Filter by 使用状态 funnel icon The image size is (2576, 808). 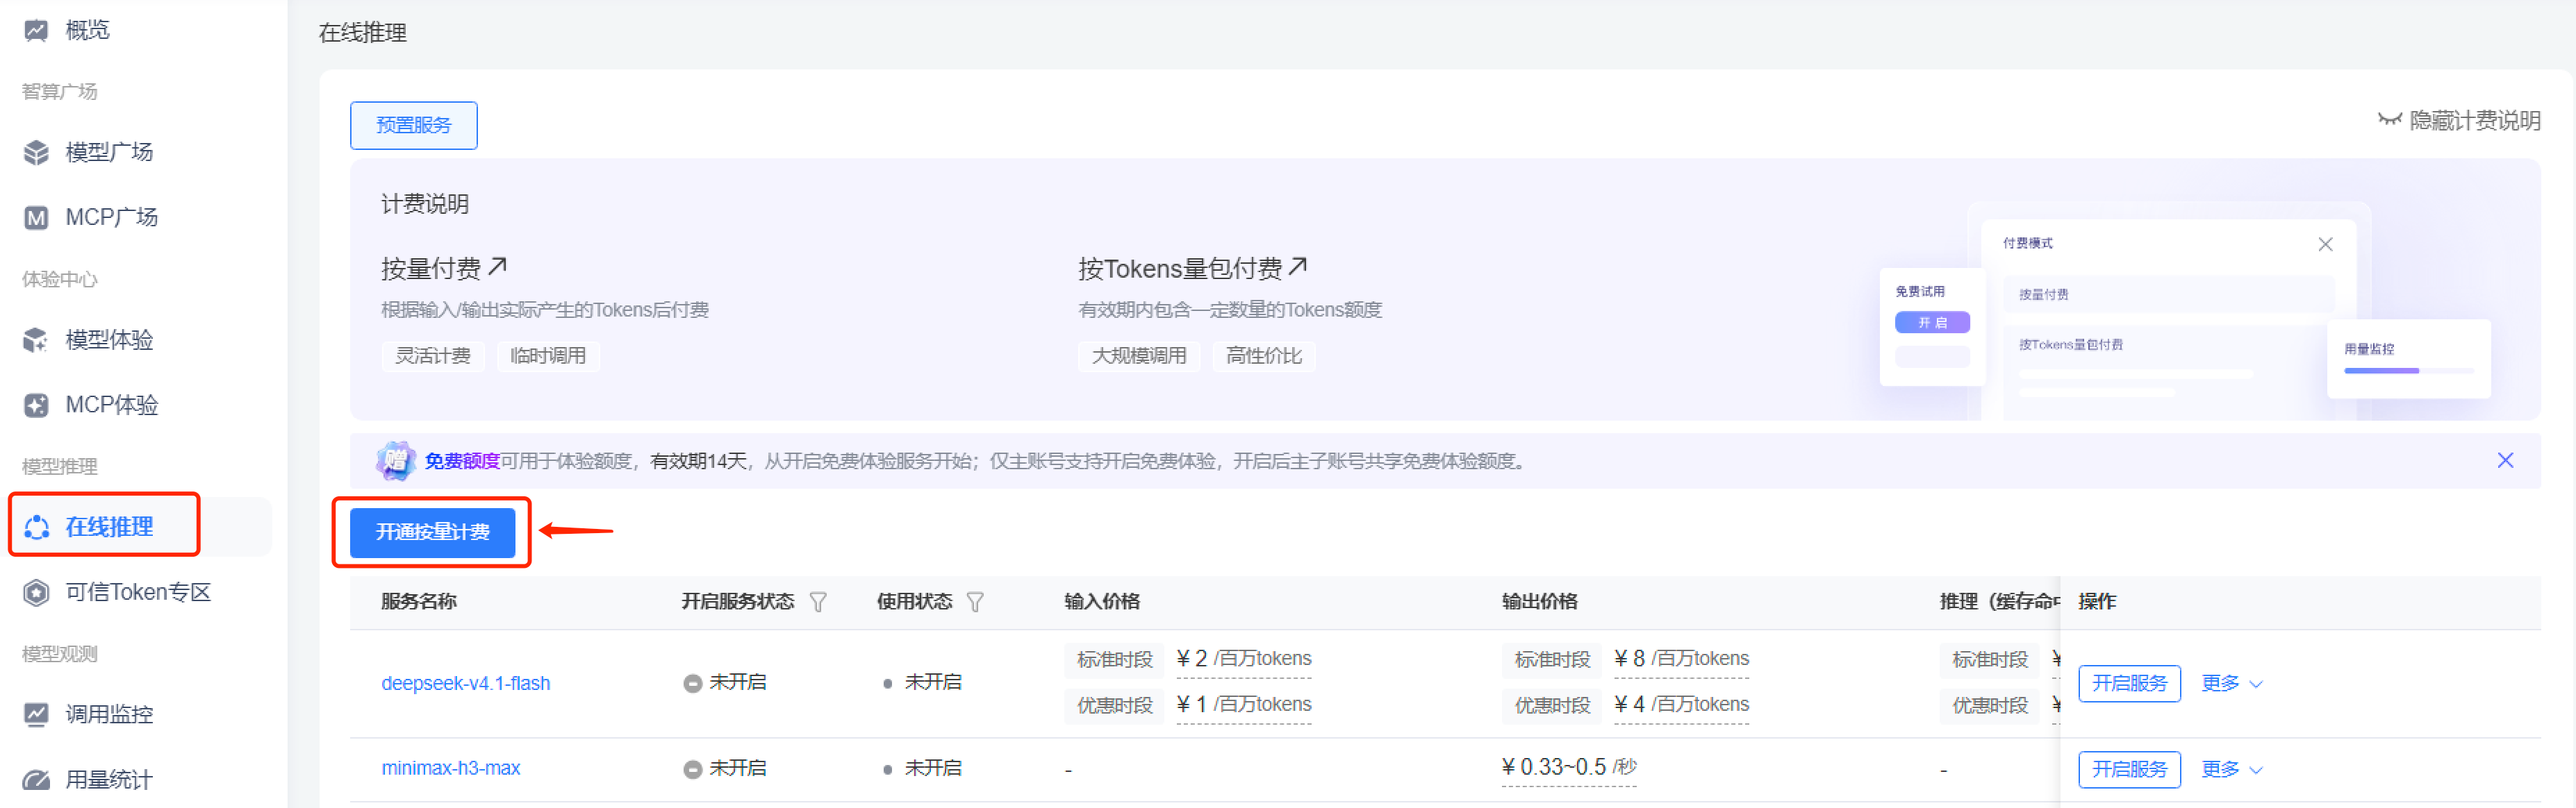coord(975,603)
